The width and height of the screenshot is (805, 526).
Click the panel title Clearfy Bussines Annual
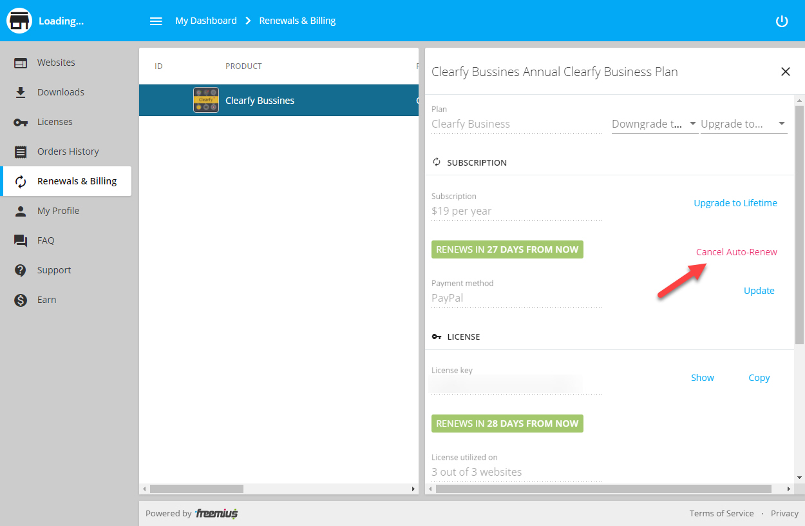point(554,72)
